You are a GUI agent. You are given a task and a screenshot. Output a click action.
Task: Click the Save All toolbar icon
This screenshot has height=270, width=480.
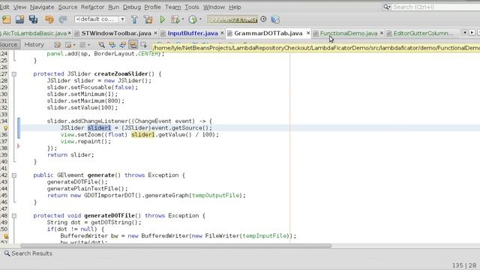(33, 19)
